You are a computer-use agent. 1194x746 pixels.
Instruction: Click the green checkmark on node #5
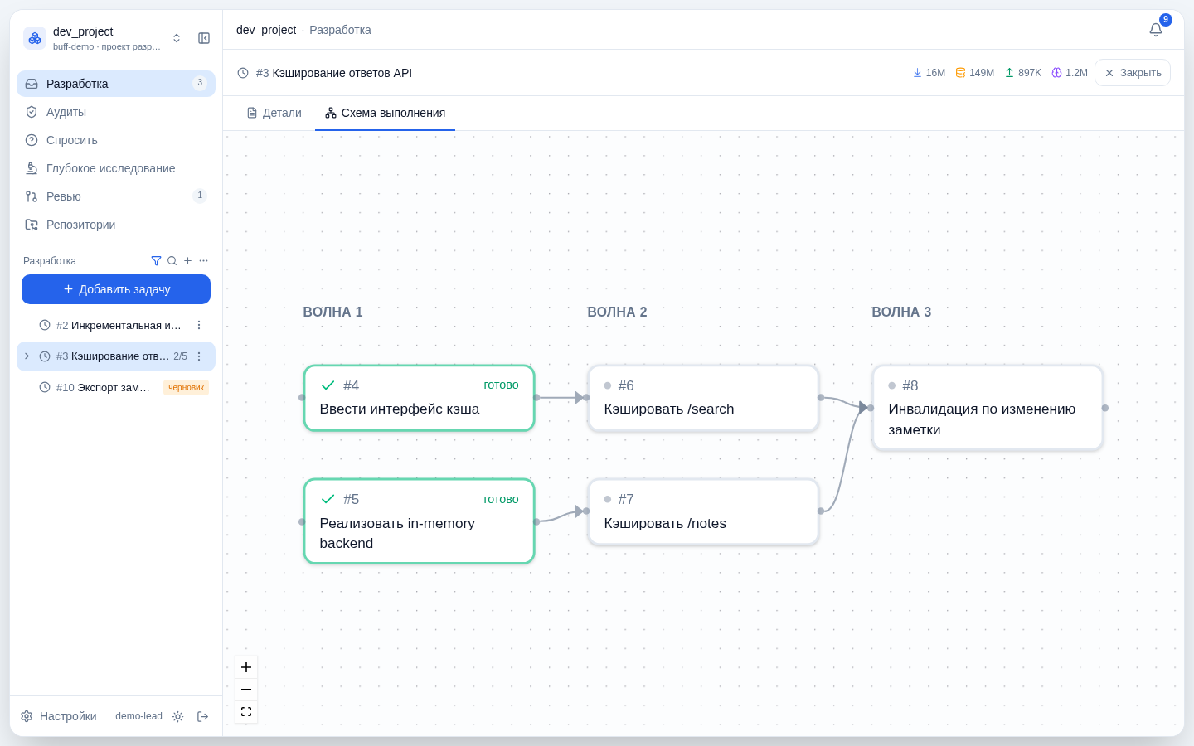(328, 499)
